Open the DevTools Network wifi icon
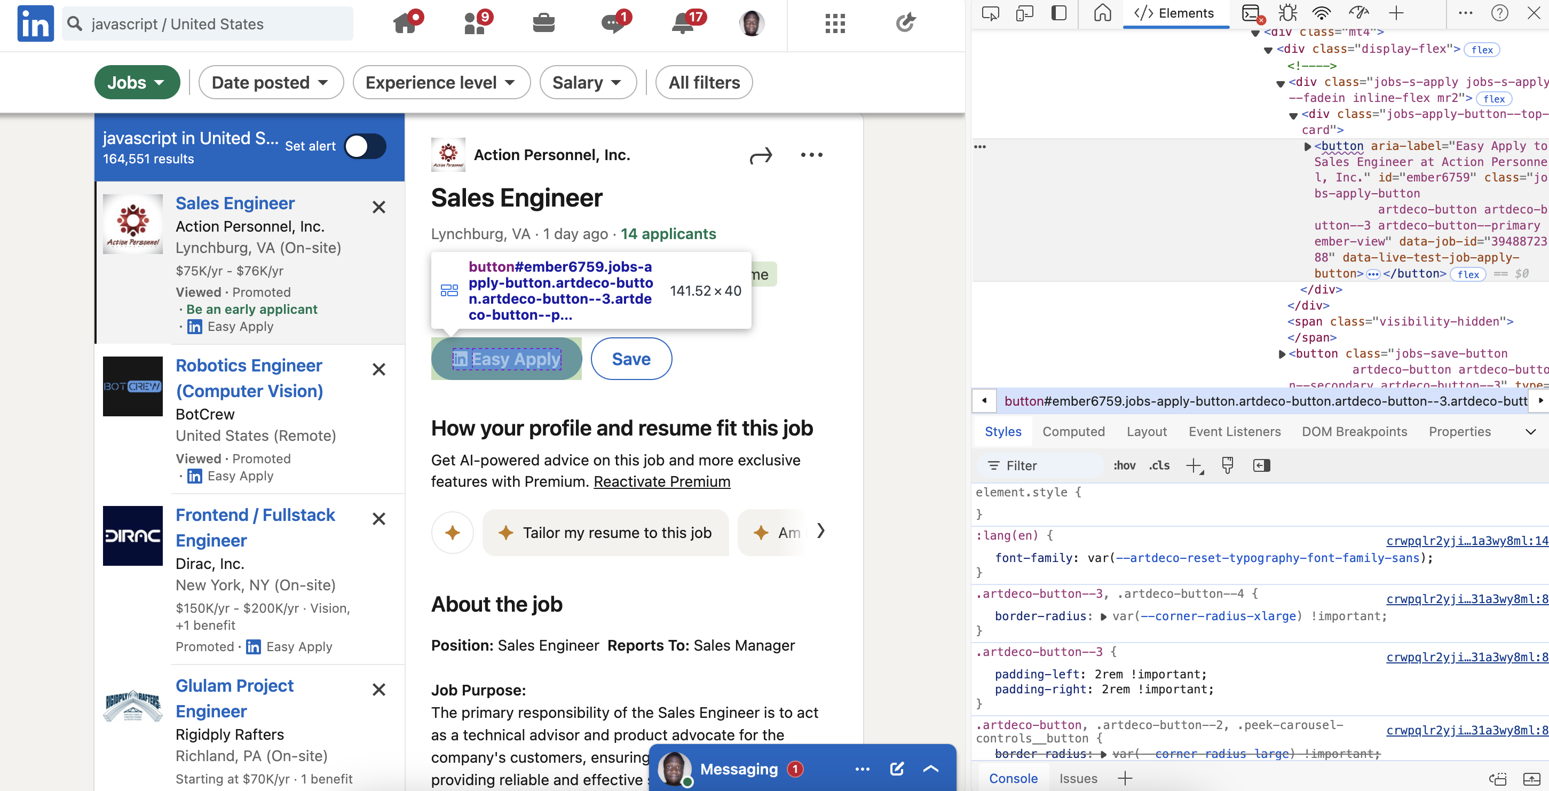Image resolution: width=1549 pixels, height=791 pixels. pos(1321,13)
